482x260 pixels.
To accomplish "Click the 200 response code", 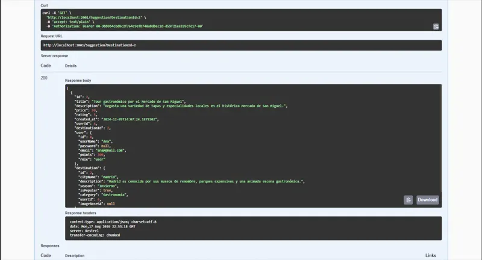I will point(44,78).
